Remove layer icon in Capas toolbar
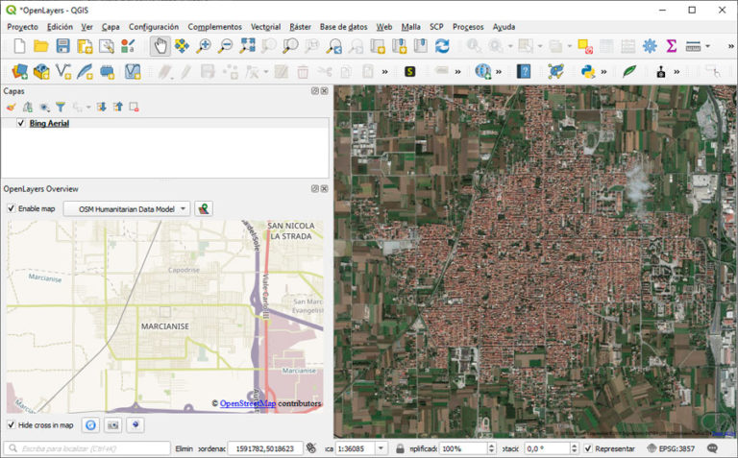The height and width of the screenshot is (458, 738). click(135, 108)
